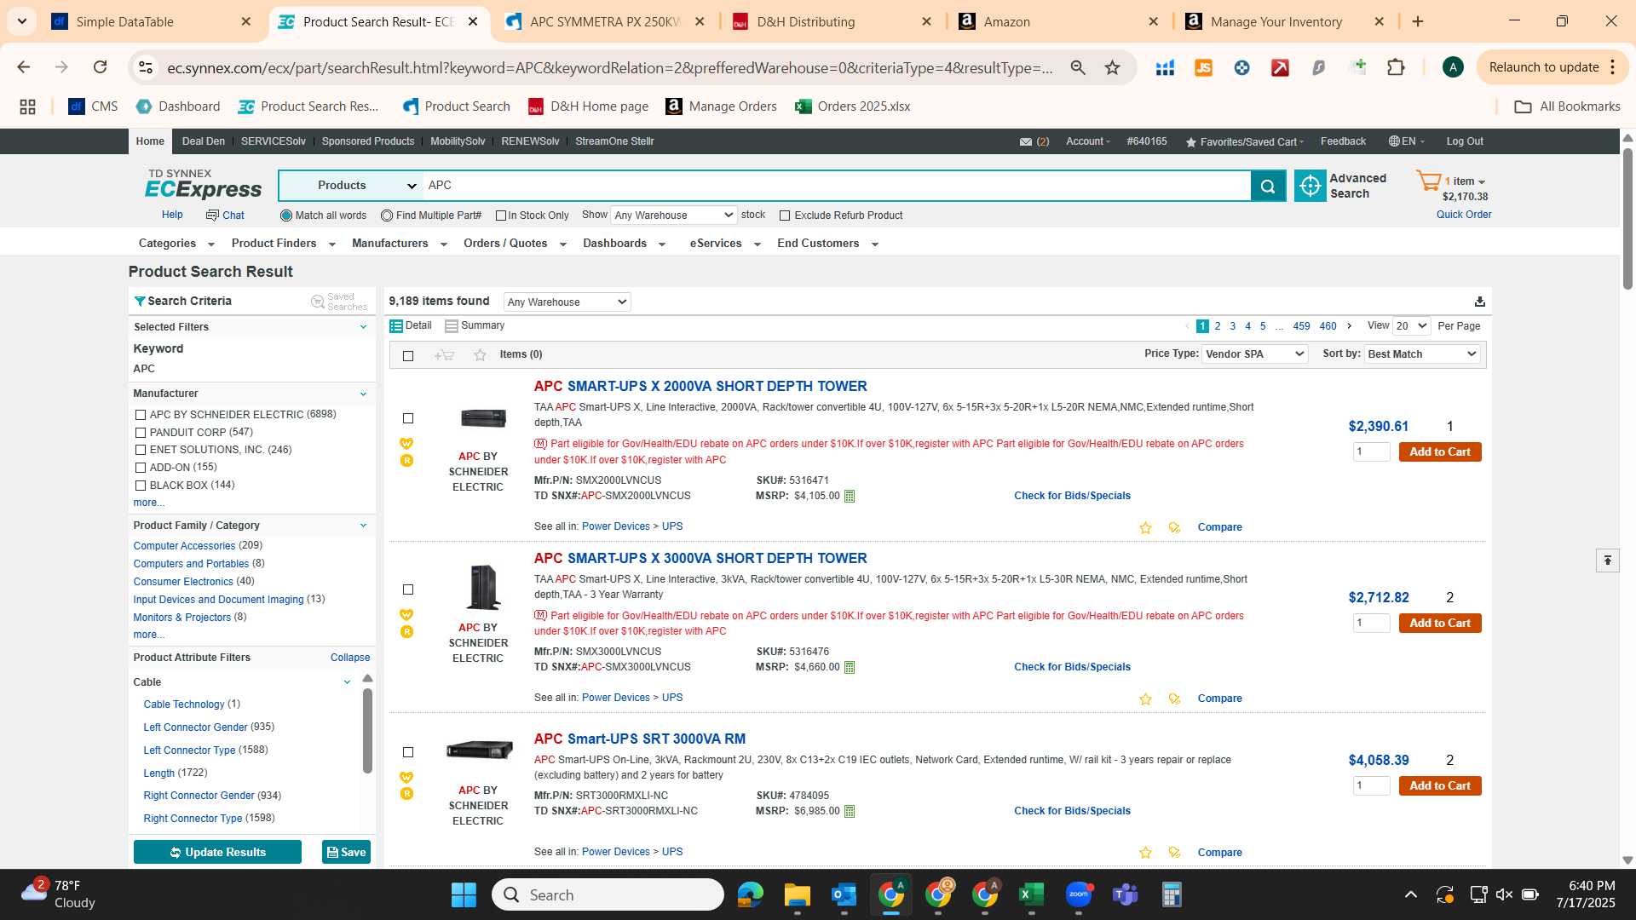Open the Orders / Quotes menu
Viewport: 1636px width, 920px height.
[x=515, y=244]
